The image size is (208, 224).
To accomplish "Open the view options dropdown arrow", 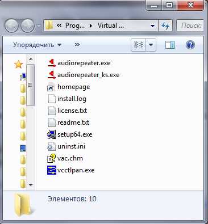I will (x=151, y=45).
